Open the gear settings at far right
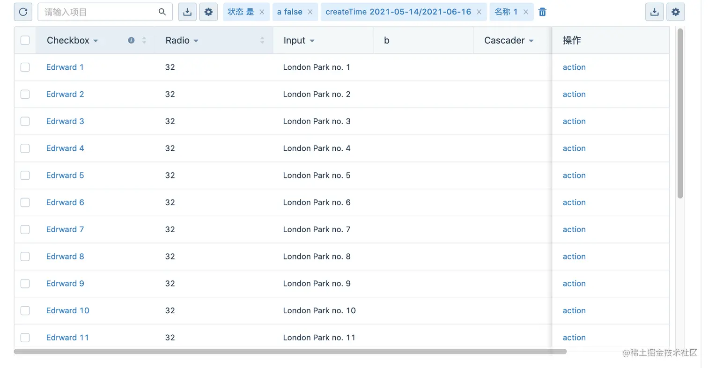Screen dimensions: 708x368 coord(676,12)
